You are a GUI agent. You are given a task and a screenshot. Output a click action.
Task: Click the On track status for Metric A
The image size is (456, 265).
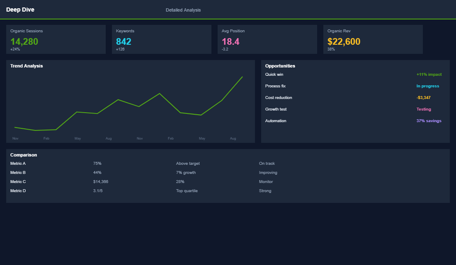tap(266, 163)
